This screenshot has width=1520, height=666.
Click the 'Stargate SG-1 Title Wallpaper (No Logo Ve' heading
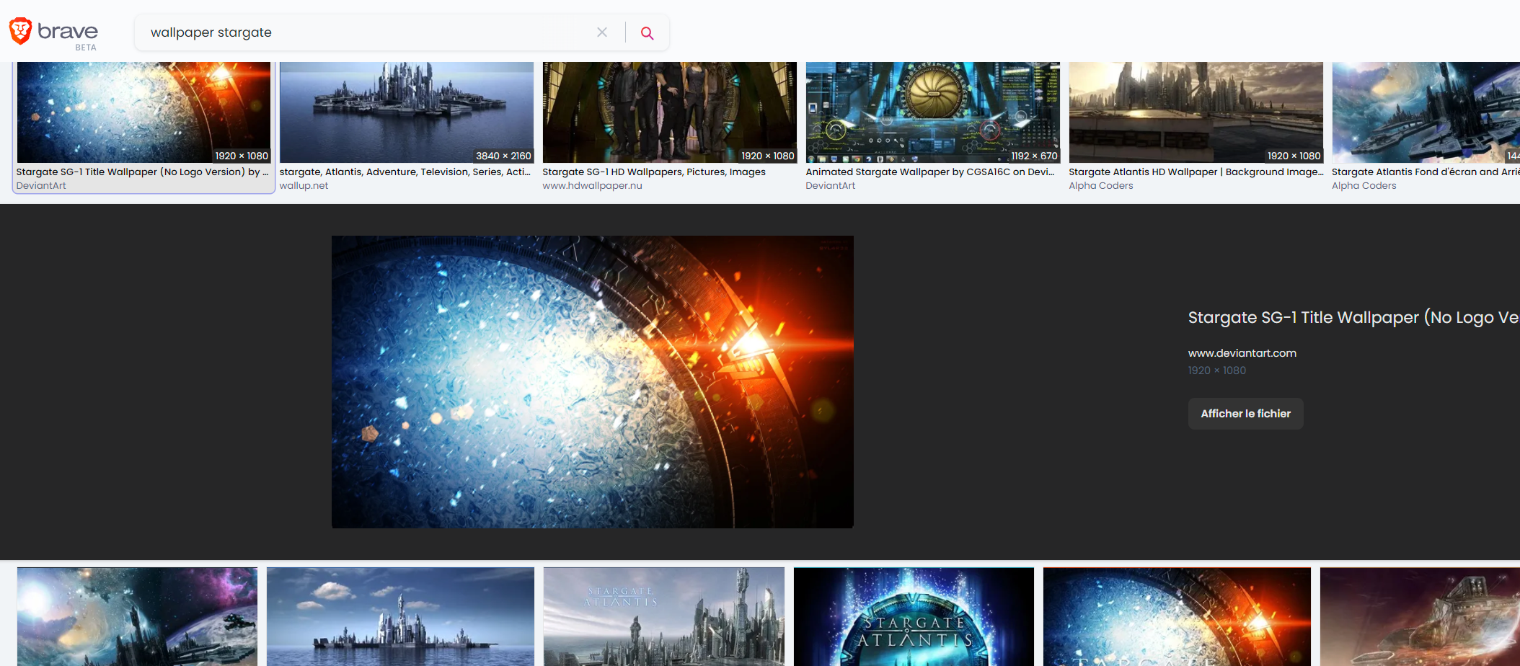click(x=1353, y=318)
